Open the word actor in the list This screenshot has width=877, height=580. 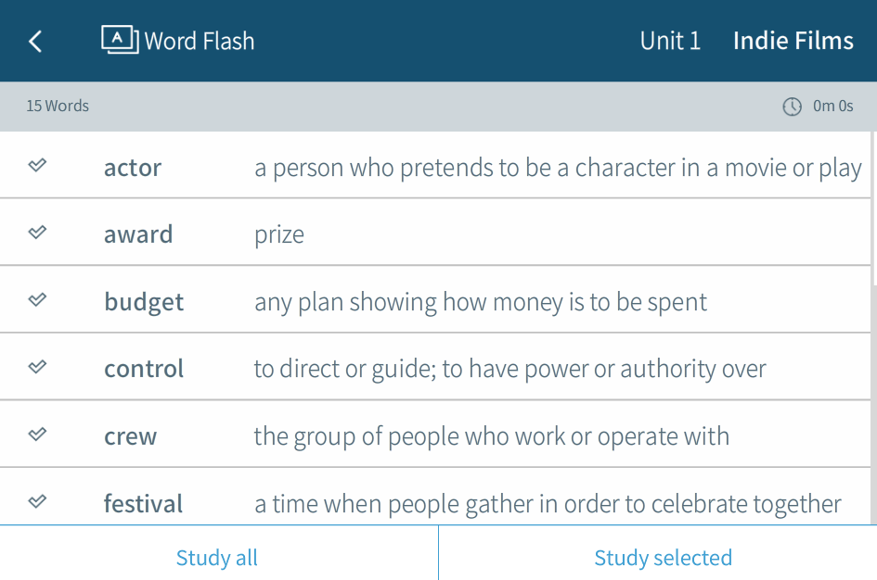click(133, 168)
